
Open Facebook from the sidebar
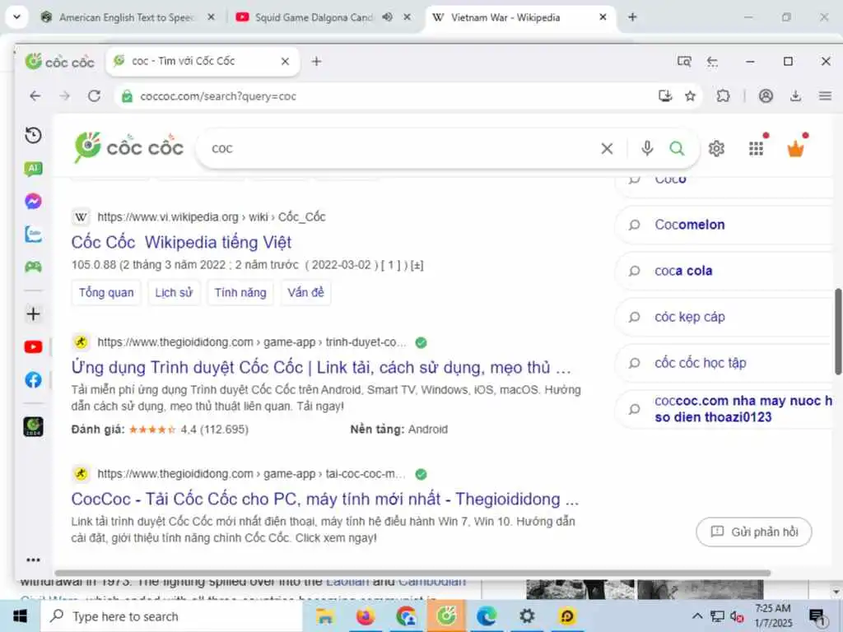(x=33, y=380)
